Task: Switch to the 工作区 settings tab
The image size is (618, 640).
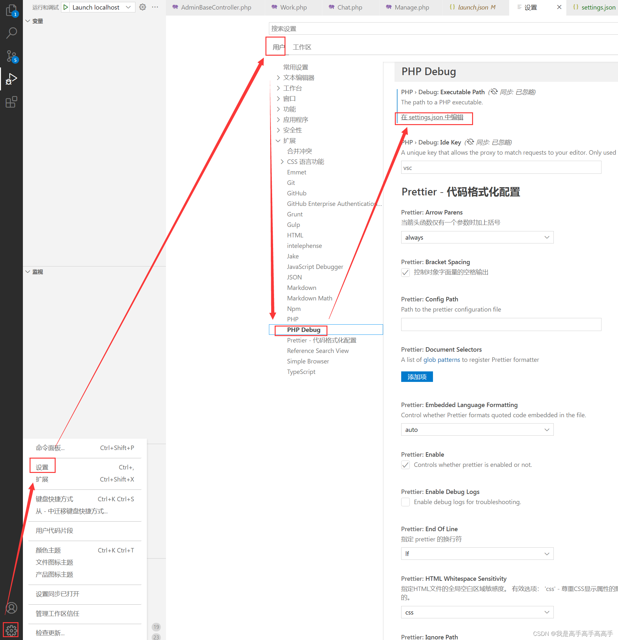Action: 302,47
